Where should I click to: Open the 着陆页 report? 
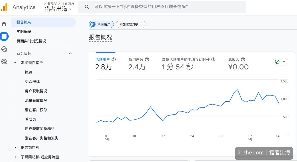pyautogui.click(x=30, y=119)
